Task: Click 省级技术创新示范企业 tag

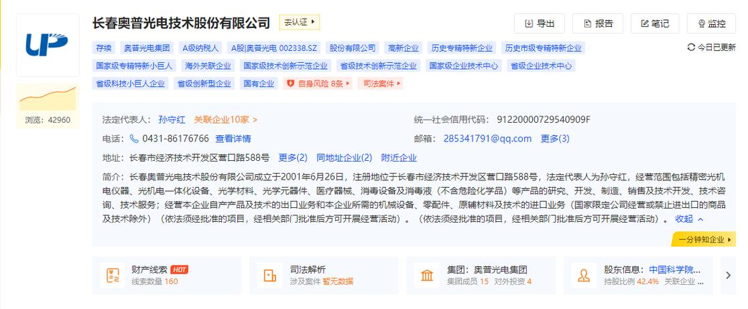Action: (378, 66)
